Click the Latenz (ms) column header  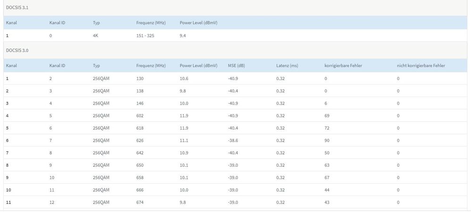click(x=287, y=65)
